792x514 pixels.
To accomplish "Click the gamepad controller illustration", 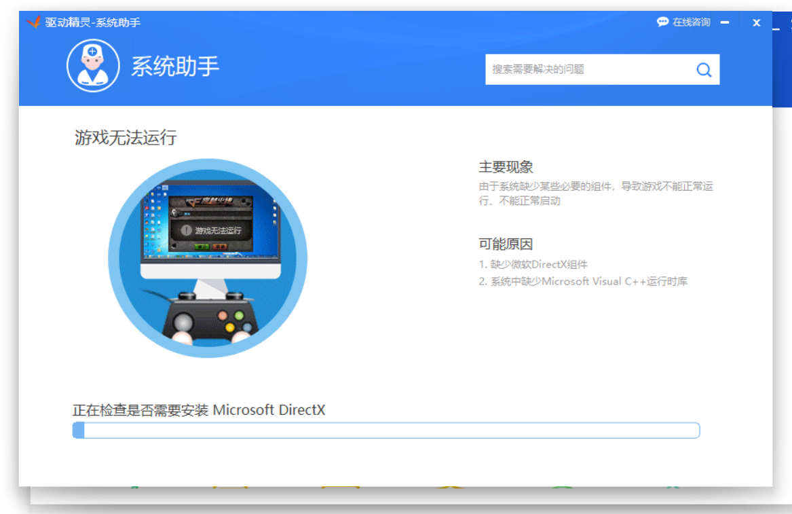I will click(209, 318).
